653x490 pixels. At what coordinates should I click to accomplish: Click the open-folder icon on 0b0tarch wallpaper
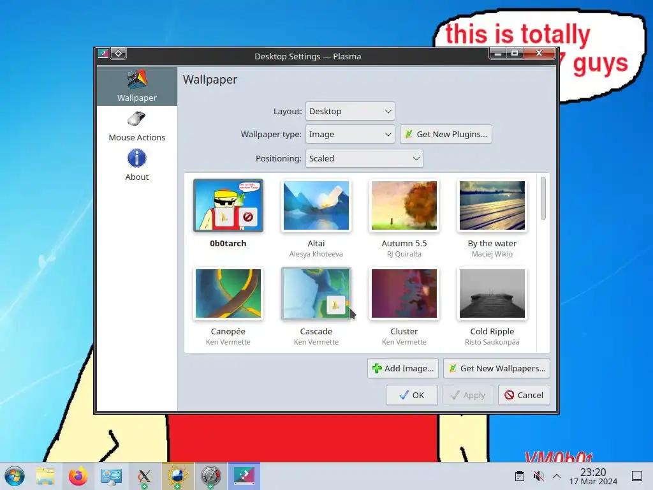(224, 217)
